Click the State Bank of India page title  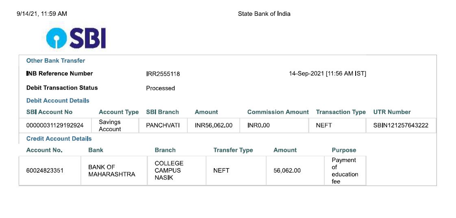[264, 14]
